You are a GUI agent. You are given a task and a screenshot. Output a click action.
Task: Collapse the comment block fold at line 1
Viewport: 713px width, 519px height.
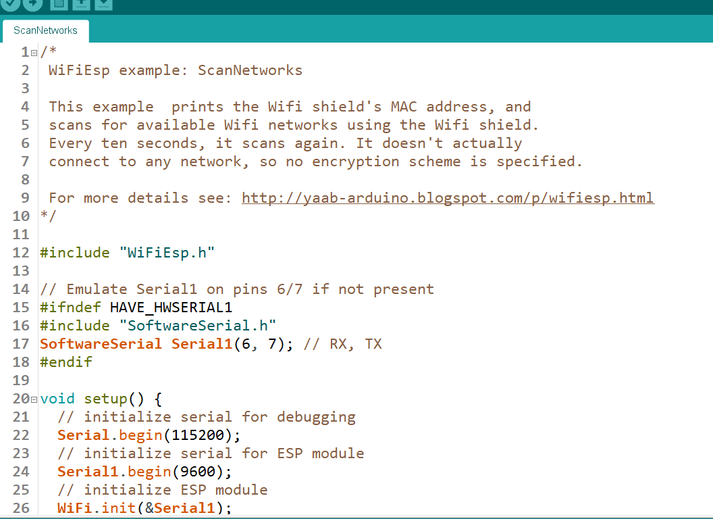[x=32, y=51]
